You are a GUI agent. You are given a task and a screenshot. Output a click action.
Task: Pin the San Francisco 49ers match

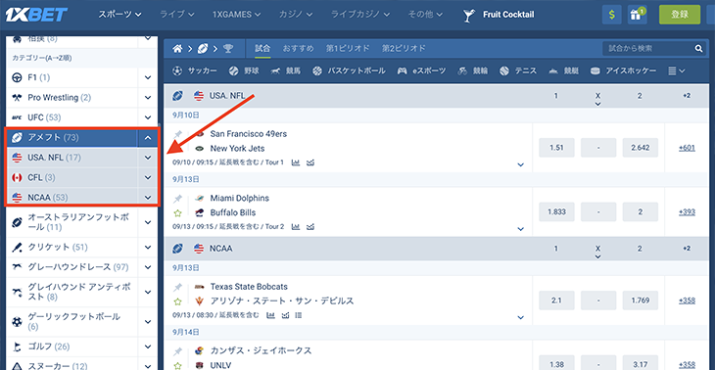[178, 134]
